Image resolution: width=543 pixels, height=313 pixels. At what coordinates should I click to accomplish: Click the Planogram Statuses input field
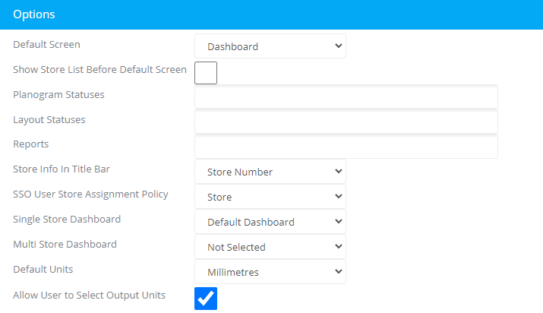tap(346, 96)
